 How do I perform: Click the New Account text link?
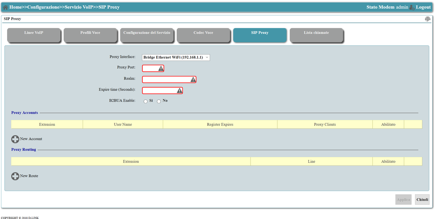31,139
